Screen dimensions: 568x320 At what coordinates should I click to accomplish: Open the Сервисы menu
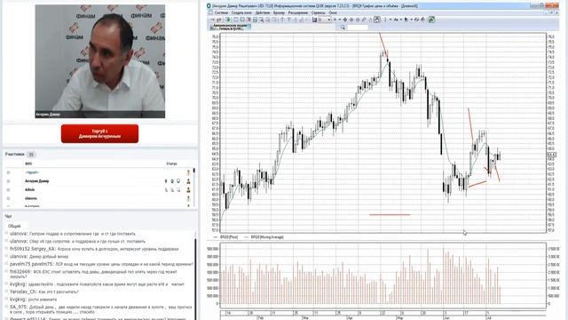tap(318, 12)
